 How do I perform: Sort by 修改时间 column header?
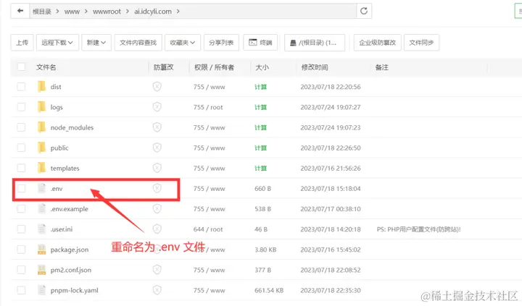(315, 67)
